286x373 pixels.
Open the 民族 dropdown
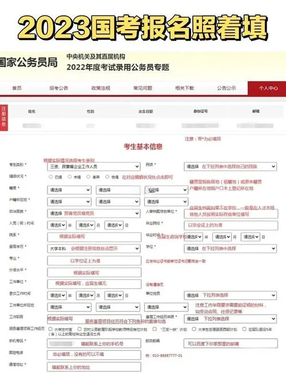[231, 167]
